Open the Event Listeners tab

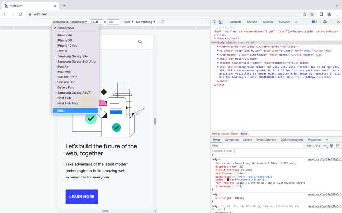[266, 140]
